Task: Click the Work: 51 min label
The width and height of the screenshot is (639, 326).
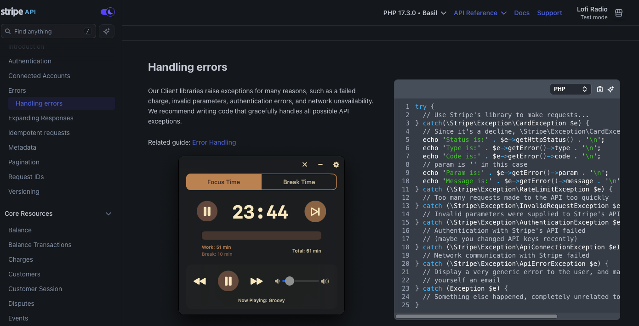Action: [216, 247]
